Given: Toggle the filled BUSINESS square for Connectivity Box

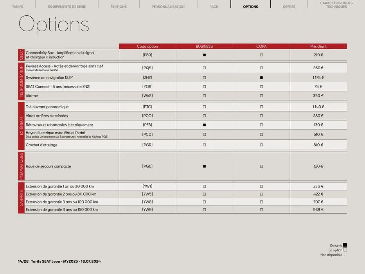Looking at the screenshot, I should [x=204, y=54].
